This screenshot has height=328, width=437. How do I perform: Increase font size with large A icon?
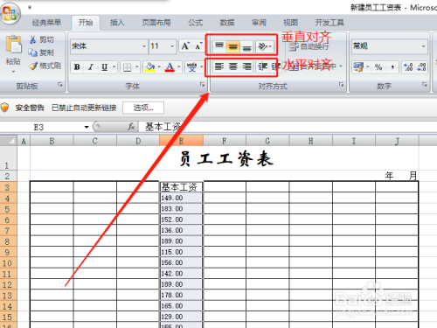tap(185, 46)
